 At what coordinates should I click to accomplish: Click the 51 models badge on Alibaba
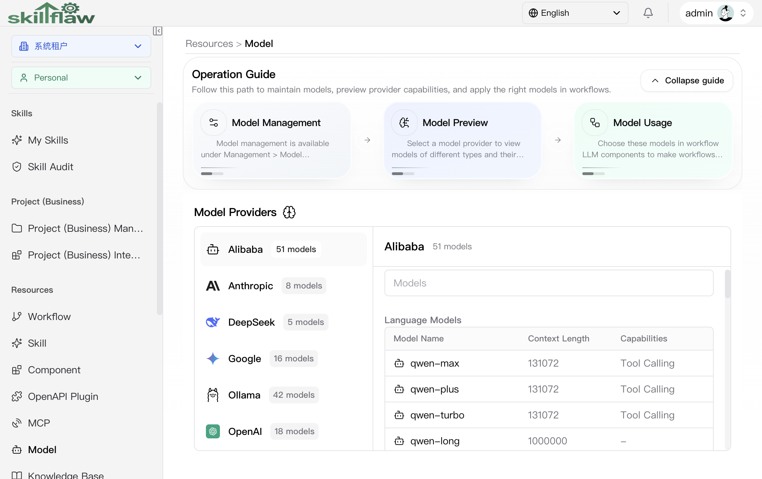(296, 249)
